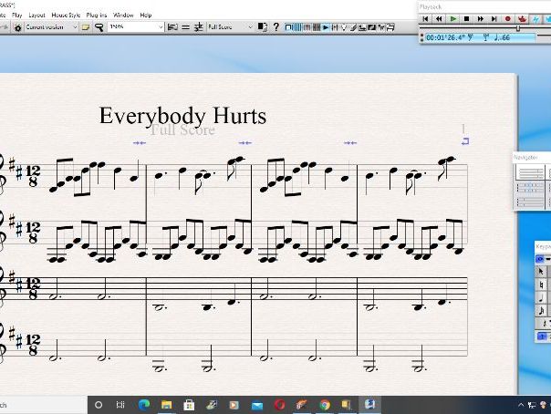Click fast-forward in the Playback window
Screen dimensions: 551x414
[481, 19]
